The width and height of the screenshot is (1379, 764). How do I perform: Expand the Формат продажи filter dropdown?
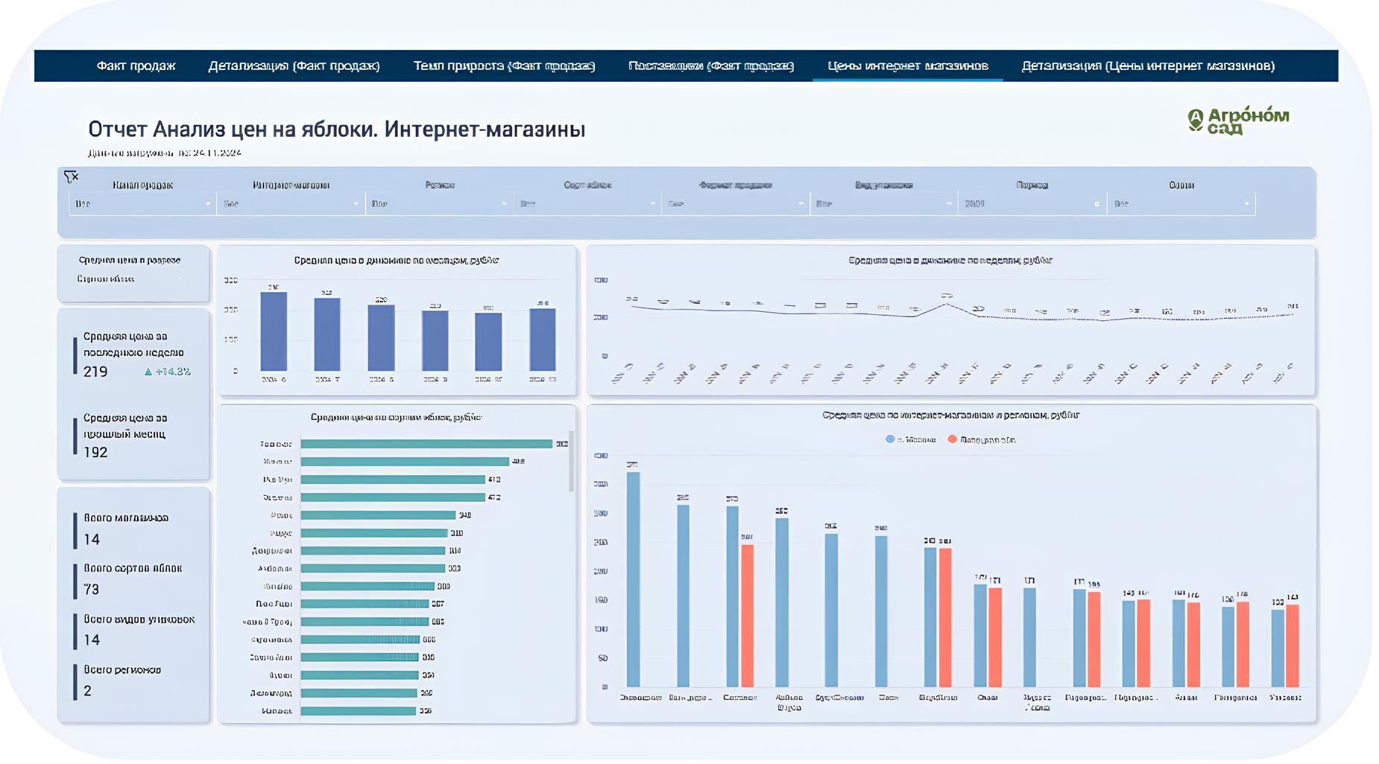[736, 203]
